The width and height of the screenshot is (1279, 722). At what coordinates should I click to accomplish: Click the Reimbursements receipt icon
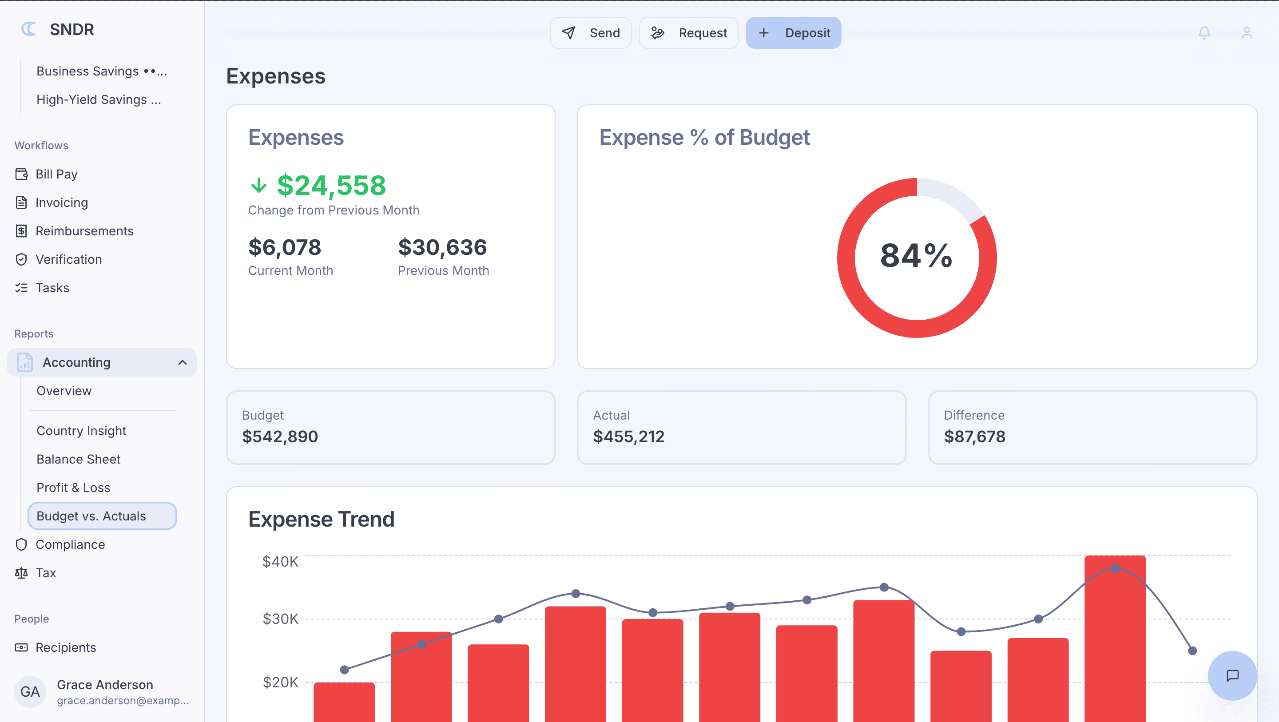(x=21, y=230)
